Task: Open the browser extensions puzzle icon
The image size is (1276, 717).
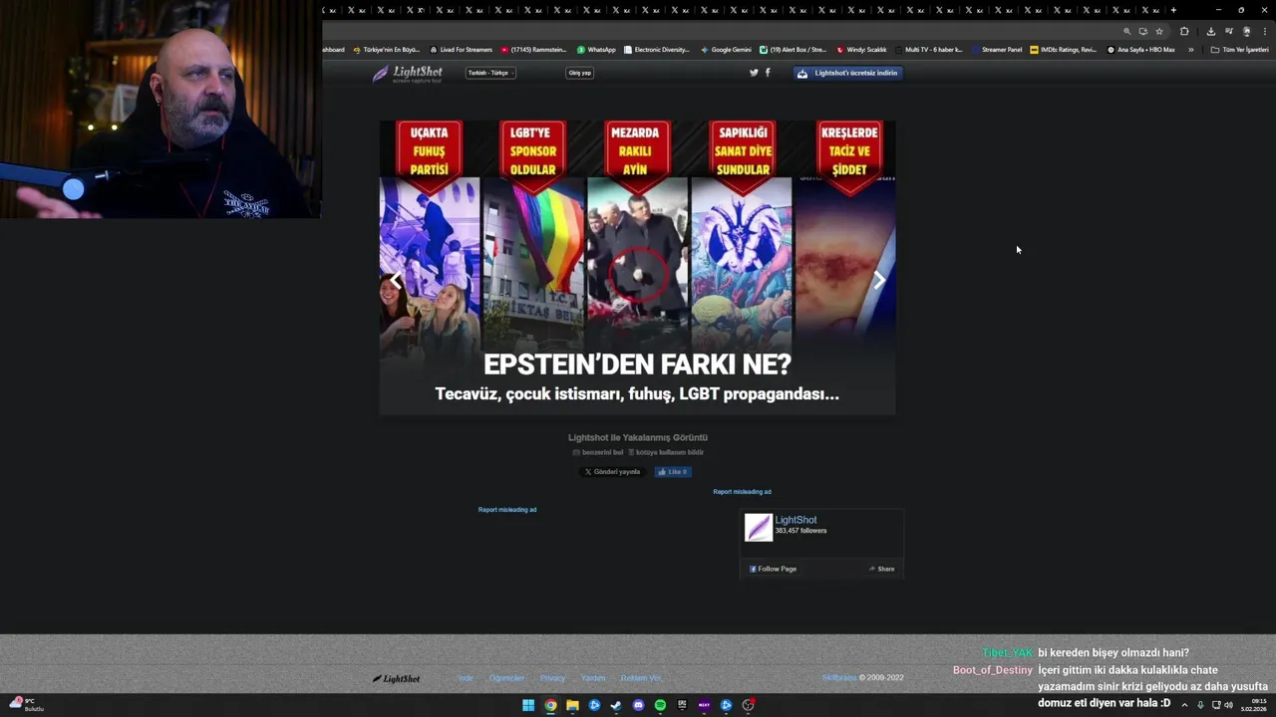Action: click(x=1184, y=31)
